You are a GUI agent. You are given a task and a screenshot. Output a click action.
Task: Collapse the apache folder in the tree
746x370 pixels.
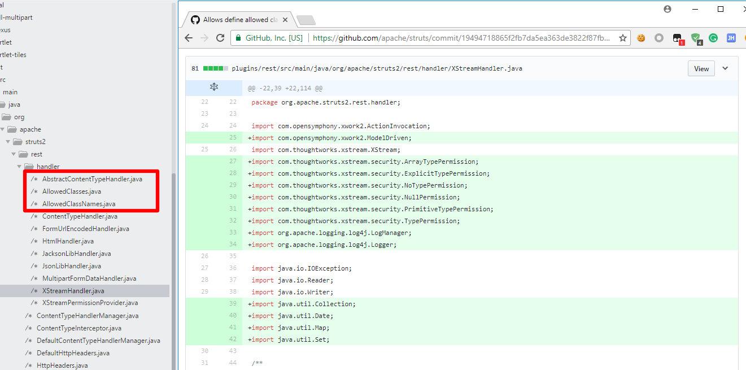[2, 129]
